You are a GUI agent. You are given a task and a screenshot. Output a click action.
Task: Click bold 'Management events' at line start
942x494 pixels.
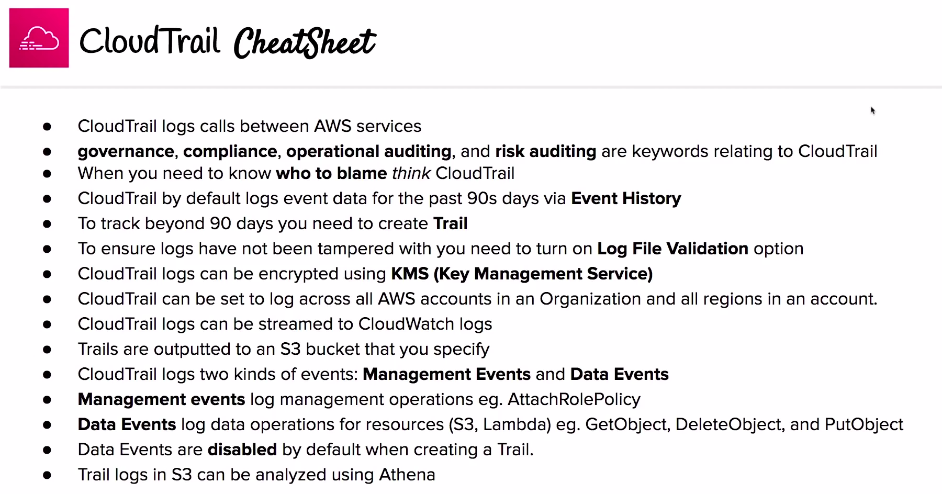(161, 399)
